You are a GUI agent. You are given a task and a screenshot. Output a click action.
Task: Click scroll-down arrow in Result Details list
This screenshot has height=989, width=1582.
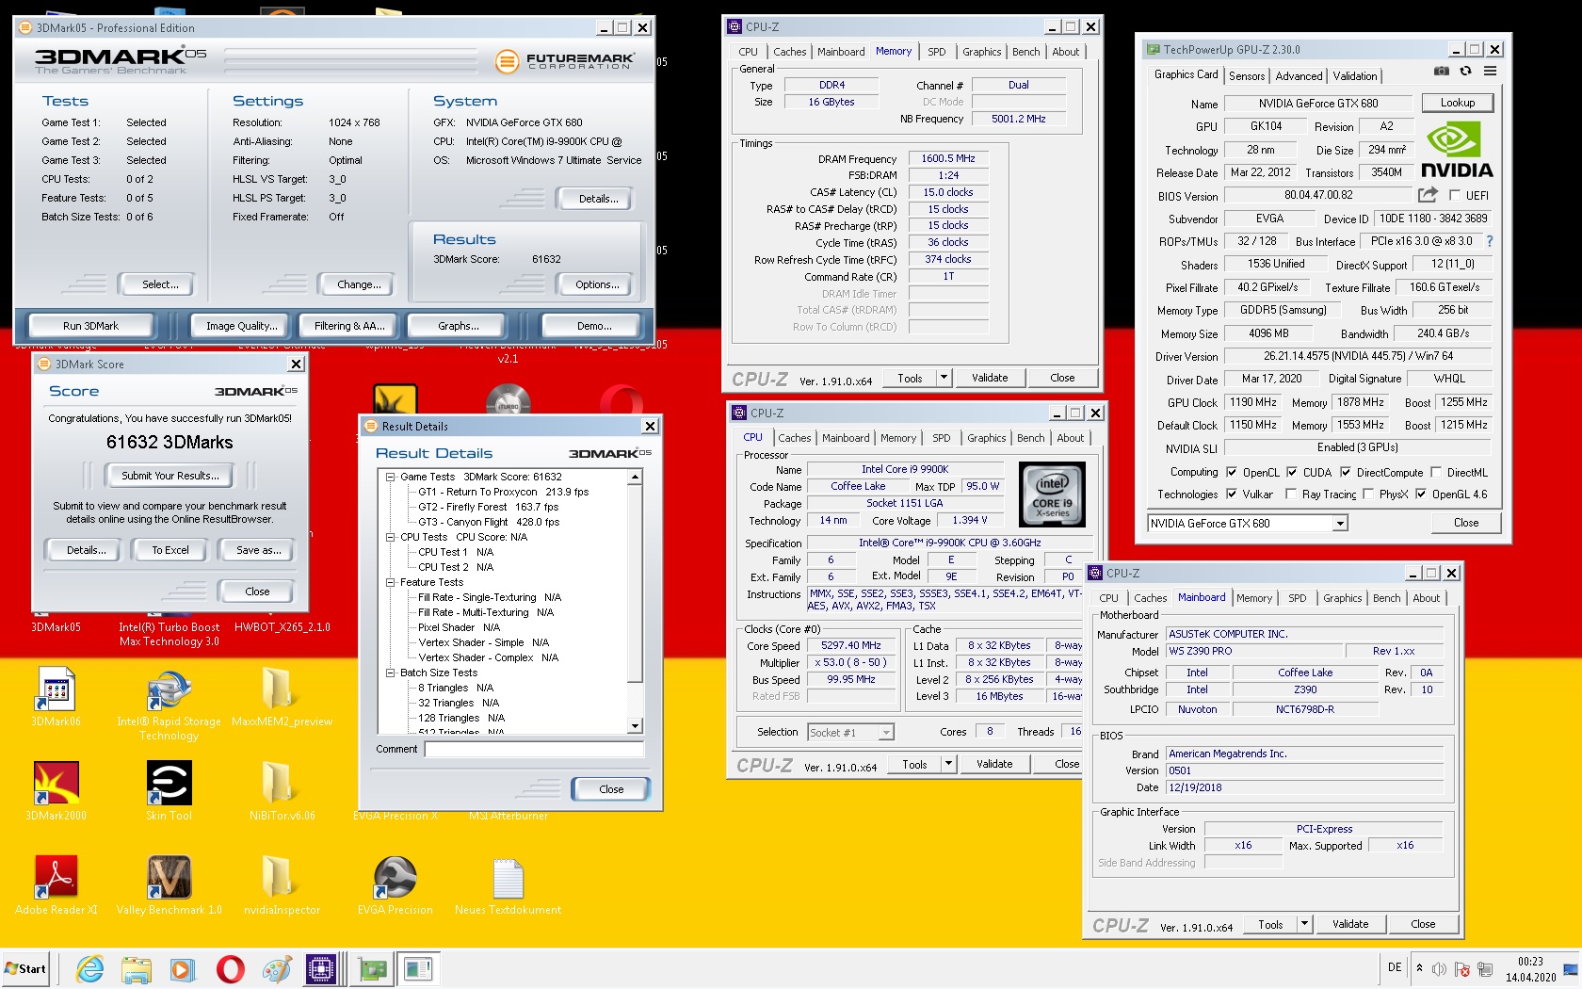pyautogui.click(x=636, y=726)
